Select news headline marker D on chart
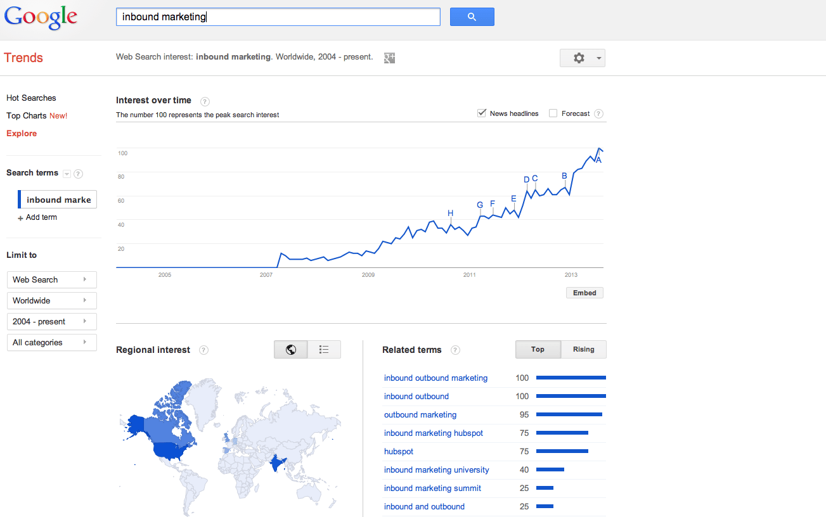The image size is (826, 517). [526, 180]
